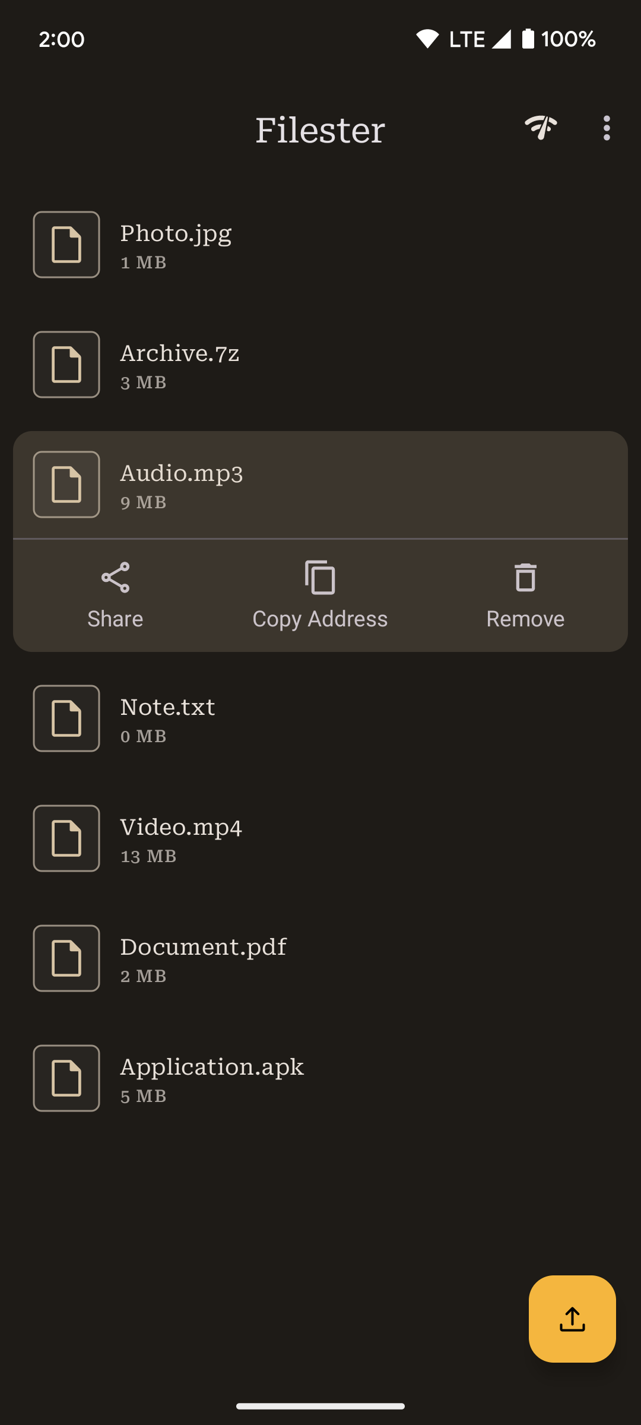Tap the yellow upload file button
The image size is (641, 1425).
pyautogui.click(x=572, y=1319)
